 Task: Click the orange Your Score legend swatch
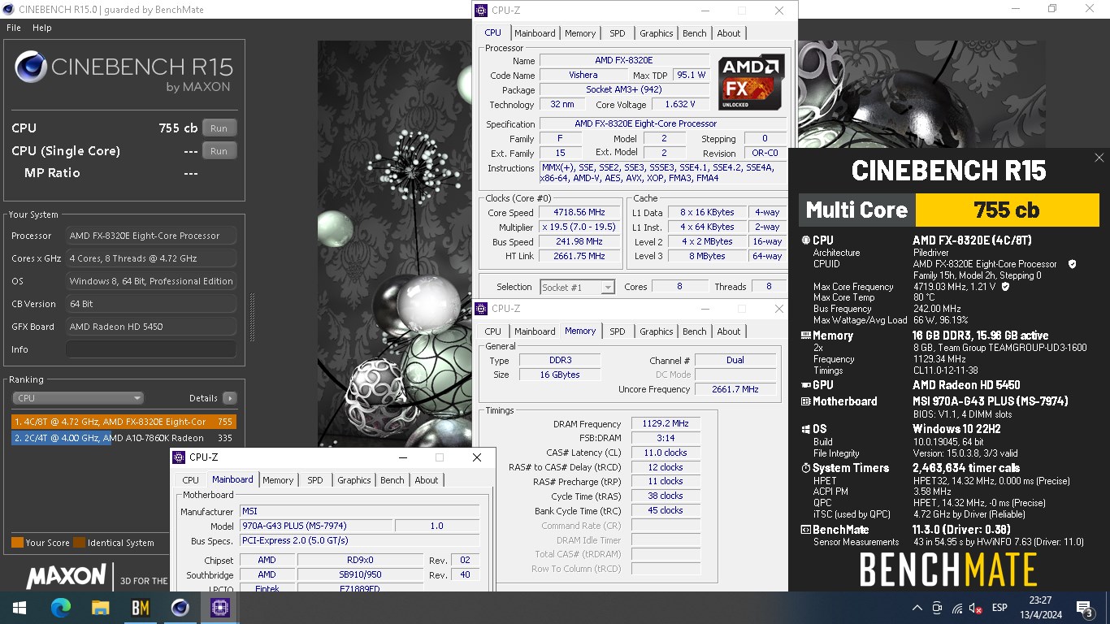(x=17, y=543)
